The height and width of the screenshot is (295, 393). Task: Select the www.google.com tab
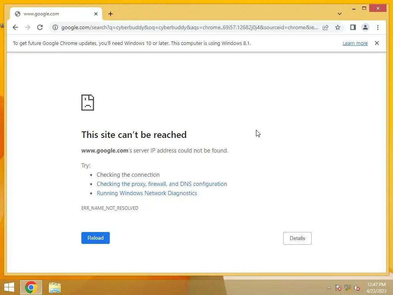tap(56, 14)
